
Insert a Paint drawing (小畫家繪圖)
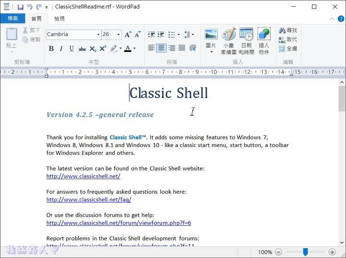(x=228, y=41)
